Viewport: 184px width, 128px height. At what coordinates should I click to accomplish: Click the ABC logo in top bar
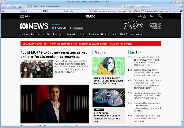tap(91, 16)
